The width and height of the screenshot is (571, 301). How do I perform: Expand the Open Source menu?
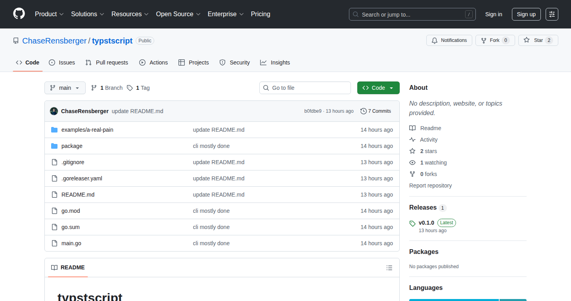coord(178,14)
